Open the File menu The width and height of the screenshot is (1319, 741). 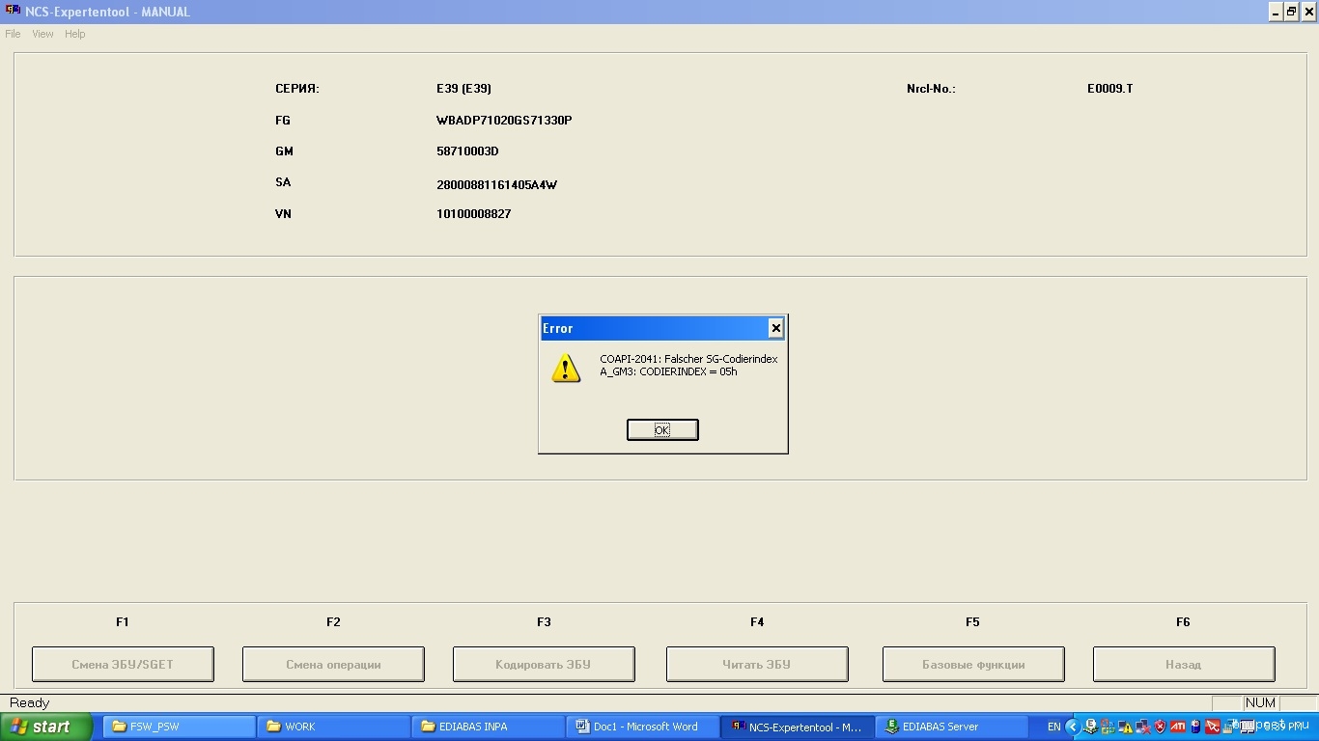(13, 34)
